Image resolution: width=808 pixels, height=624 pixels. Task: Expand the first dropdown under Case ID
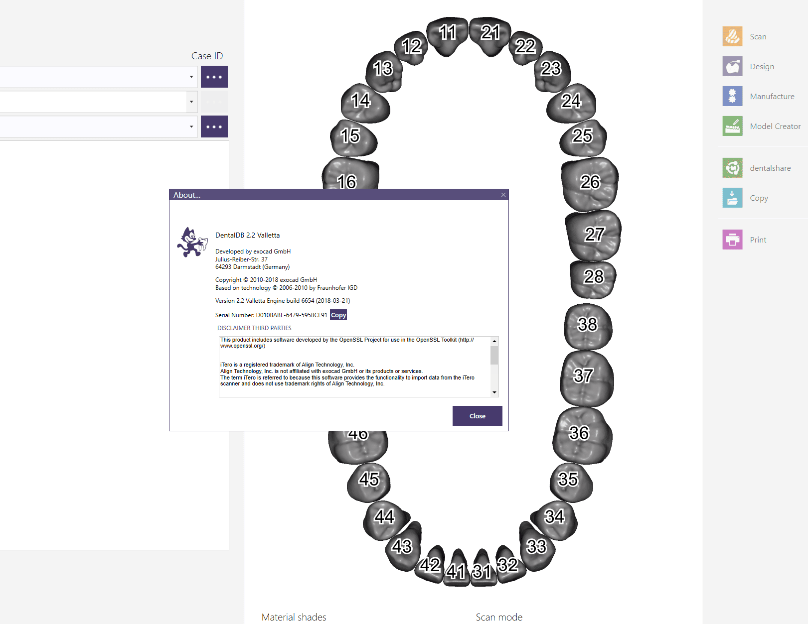coord(191,77)
